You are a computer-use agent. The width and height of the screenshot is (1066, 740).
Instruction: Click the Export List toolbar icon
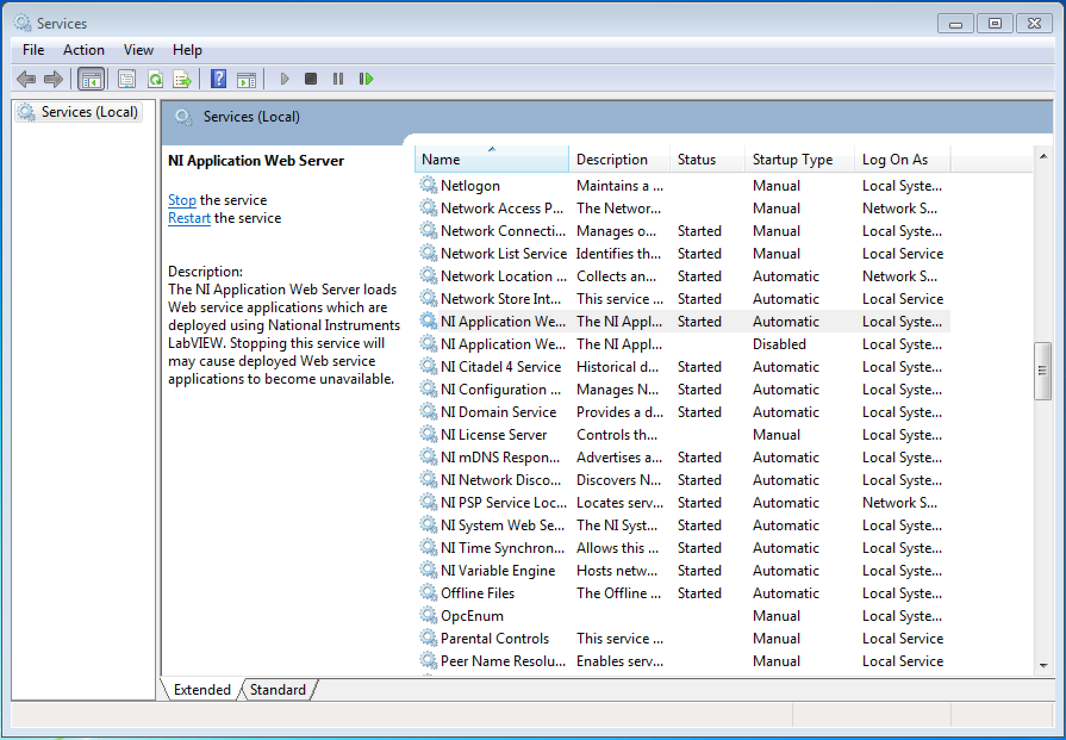coord(182,79)
